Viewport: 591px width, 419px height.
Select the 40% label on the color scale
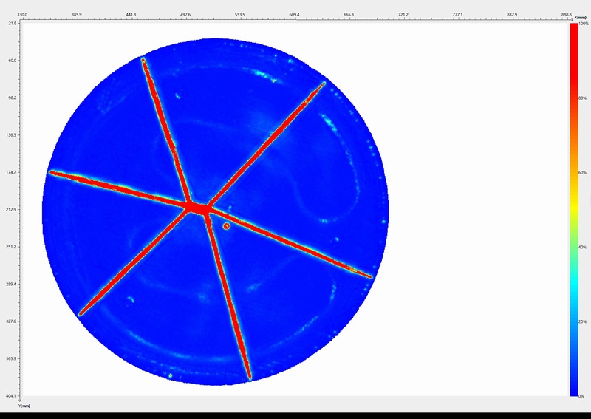point(583,248)
